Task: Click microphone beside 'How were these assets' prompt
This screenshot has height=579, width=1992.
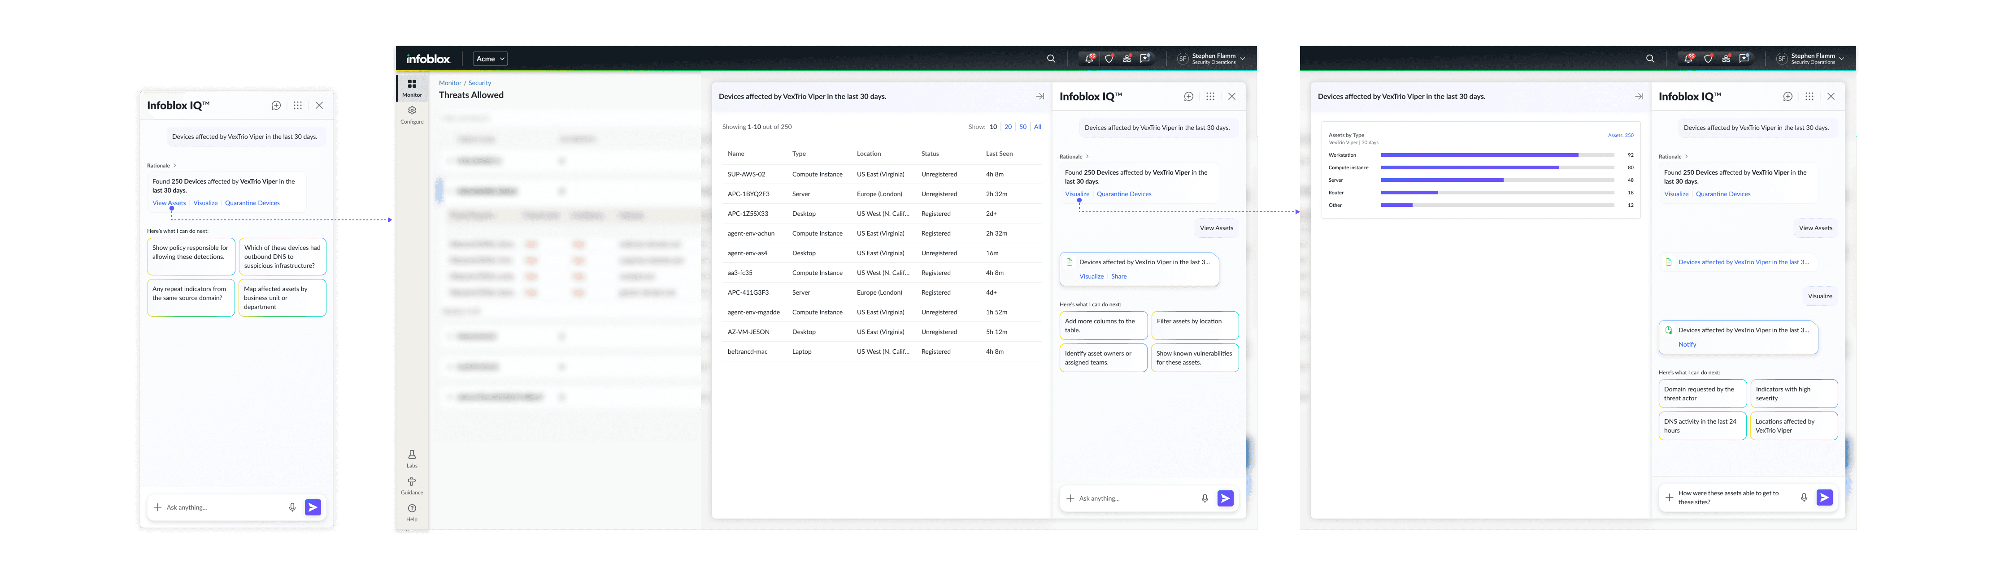Action: tap(1803, 498)
